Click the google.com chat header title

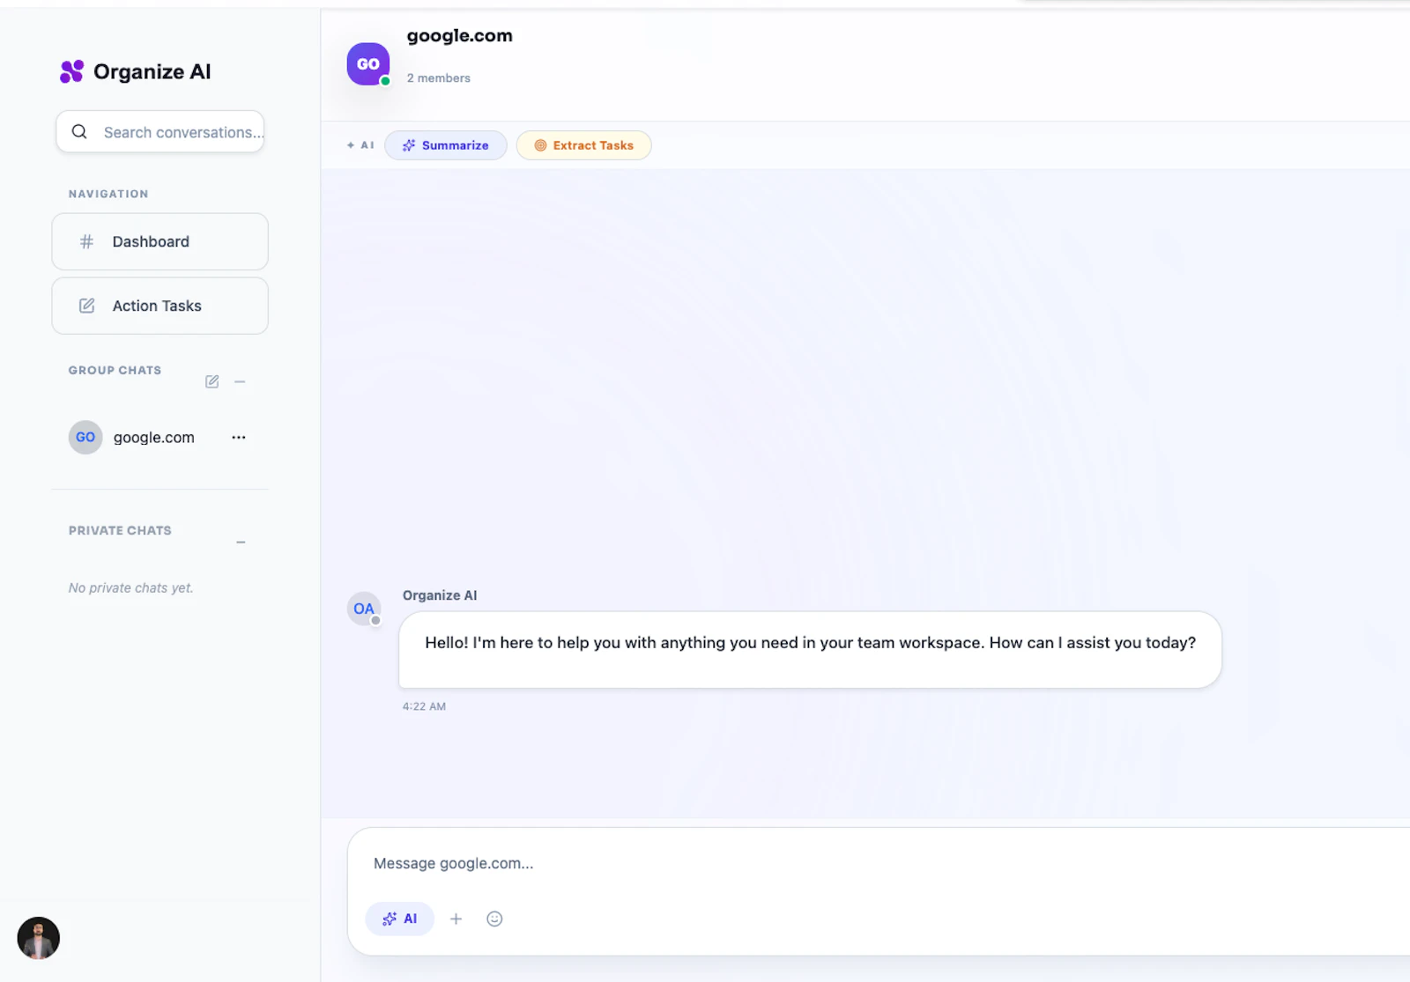tap(459, 36)
